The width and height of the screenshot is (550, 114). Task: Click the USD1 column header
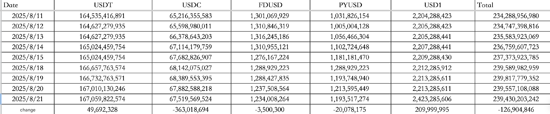(x=433, y=5)
